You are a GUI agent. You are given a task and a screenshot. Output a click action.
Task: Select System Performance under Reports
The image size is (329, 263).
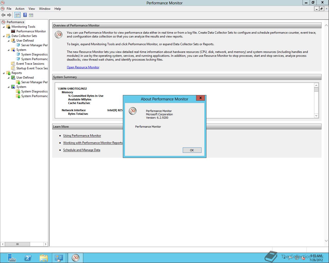(34, 96)
